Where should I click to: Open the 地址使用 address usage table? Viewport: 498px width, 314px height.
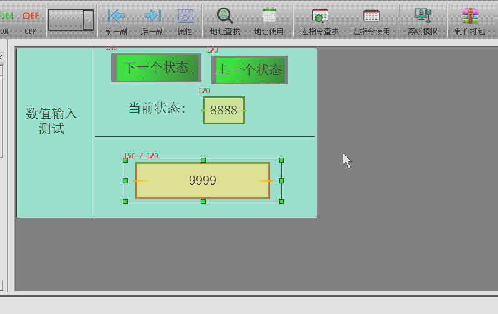(x=268, y=16)
